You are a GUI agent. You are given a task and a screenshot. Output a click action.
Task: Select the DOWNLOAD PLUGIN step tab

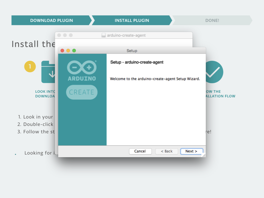click(x=52, y=20)
